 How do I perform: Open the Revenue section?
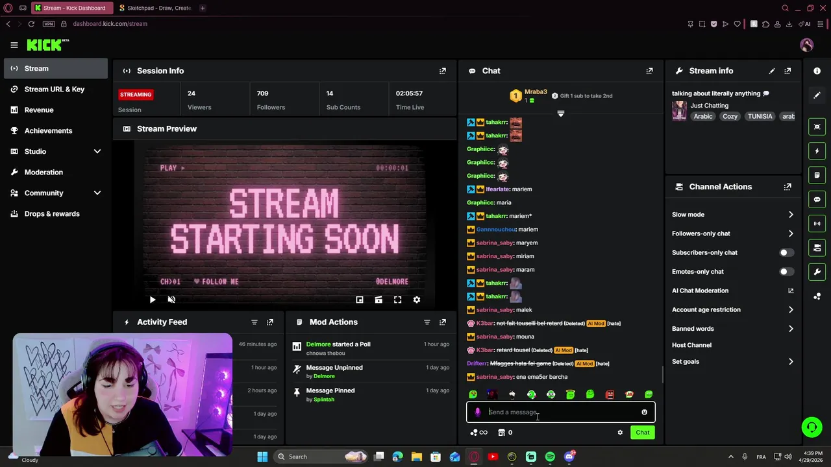coord(55,110)
